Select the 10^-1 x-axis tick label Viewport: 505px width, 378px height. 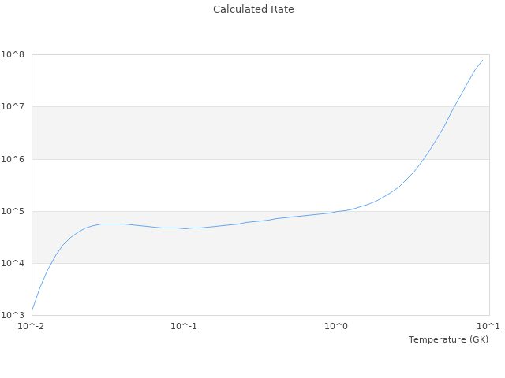[184, 326]
